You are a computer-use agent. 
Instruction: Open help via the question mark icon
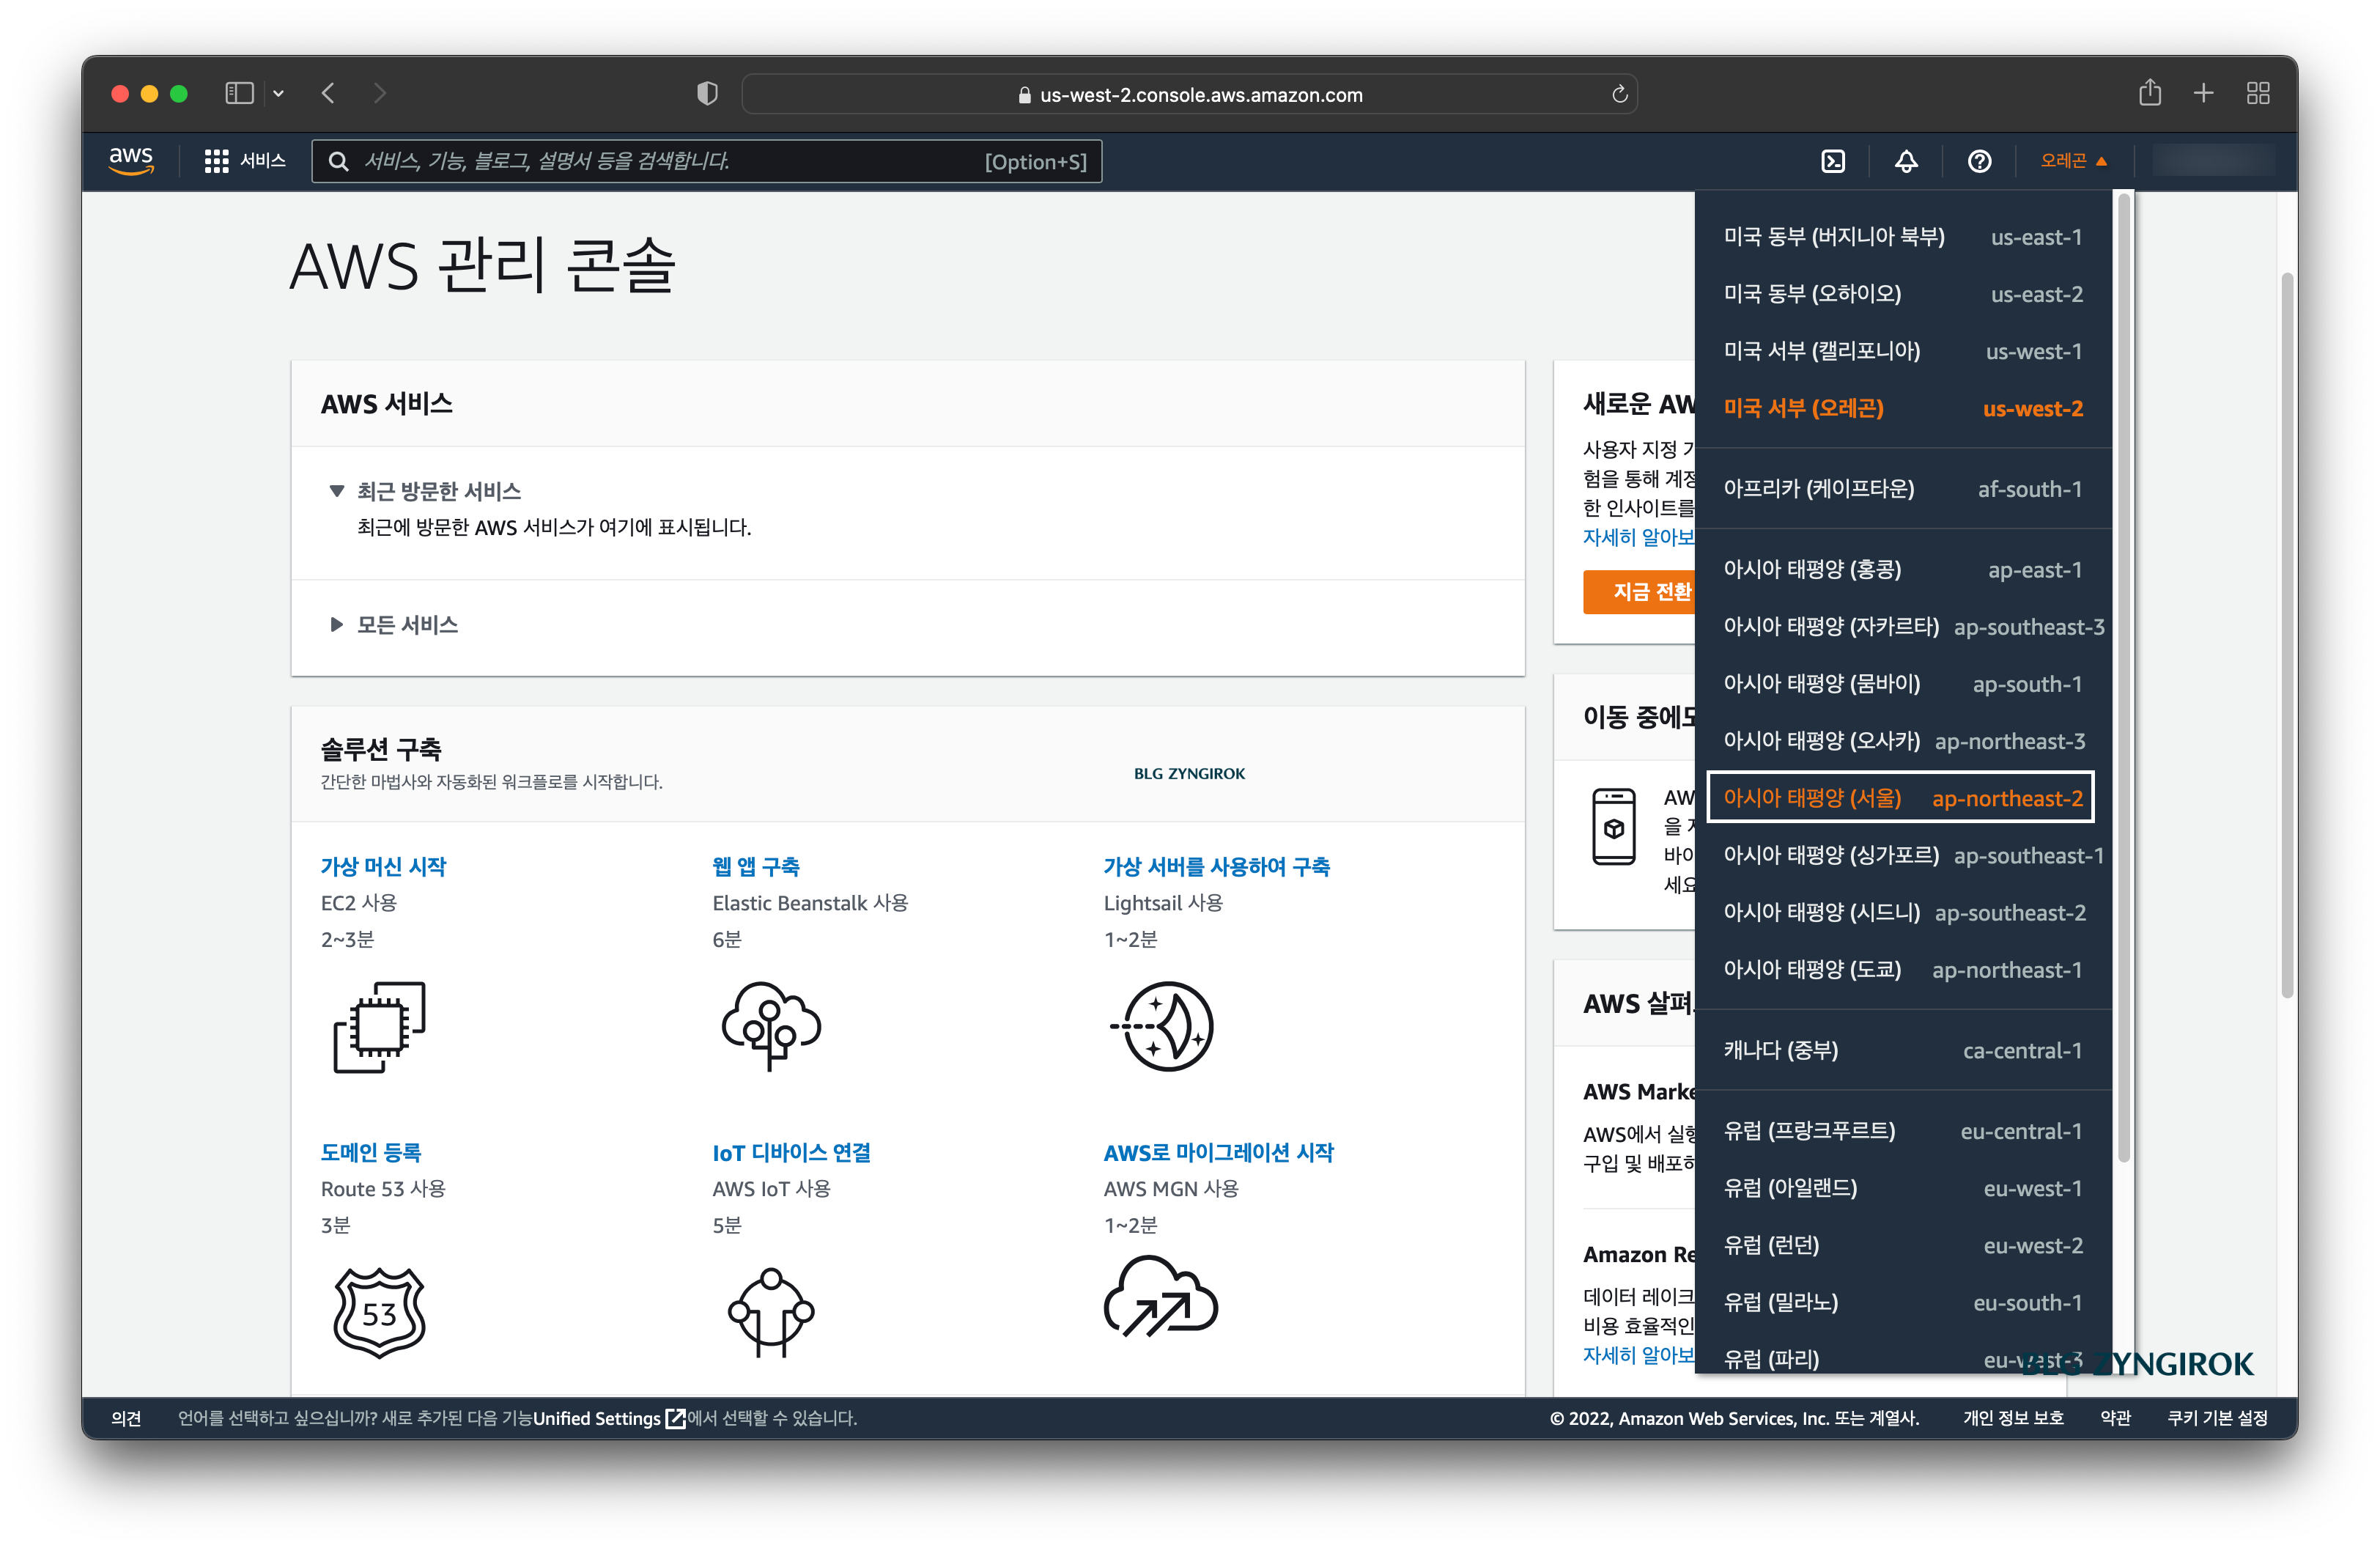click(x=1978, y=161)
